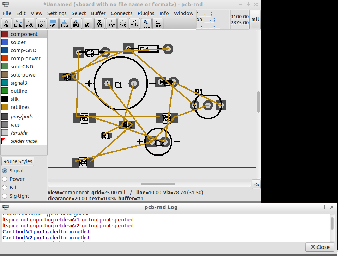Image resolution: width=338 pixels, height=256 pixels.
Task: Activate the LOCK tool
Action: 157,23
